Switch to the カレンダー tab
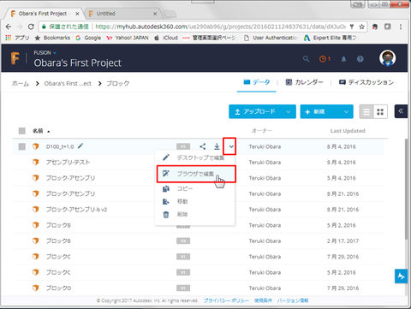The height and width of the screenshot is (309, 411). coord(304,82)
